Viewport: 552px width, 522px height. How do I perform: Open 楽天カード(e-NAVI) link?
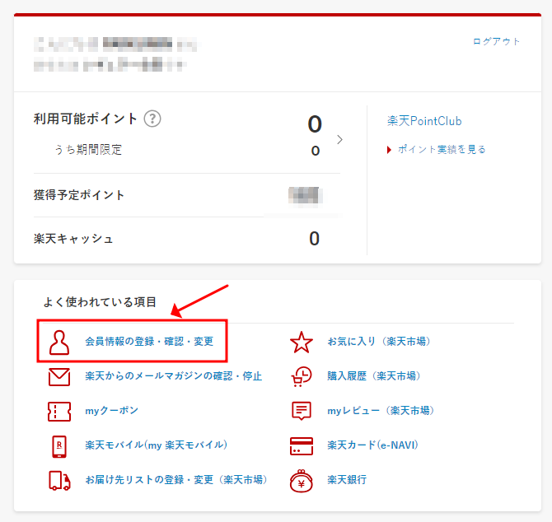point(373,445)
